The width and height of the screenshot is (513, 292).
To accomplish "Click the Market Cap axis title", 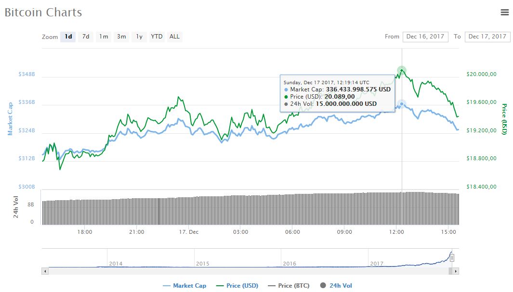I will click(x=10, y=118).
